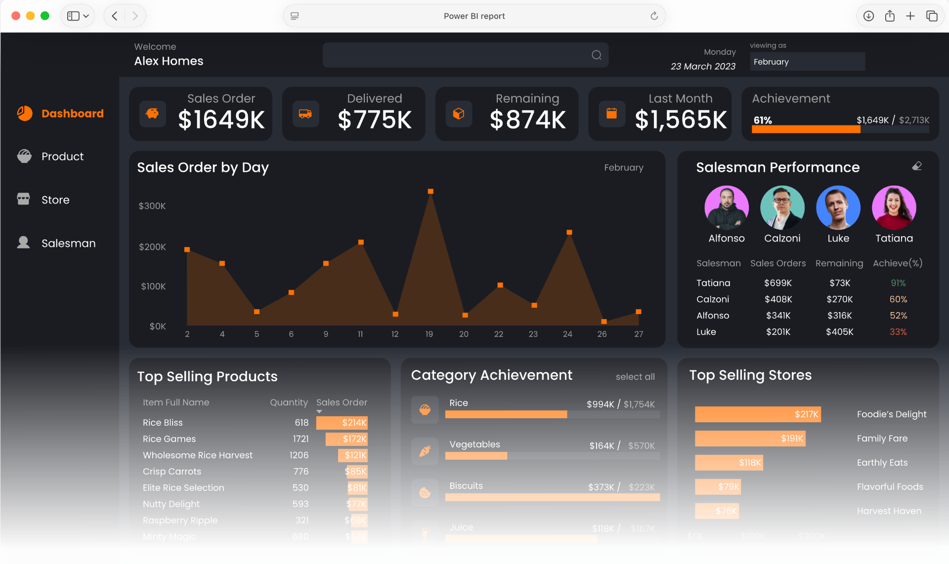
Task: Click the browser downloads icon
Action: [868, 16]
